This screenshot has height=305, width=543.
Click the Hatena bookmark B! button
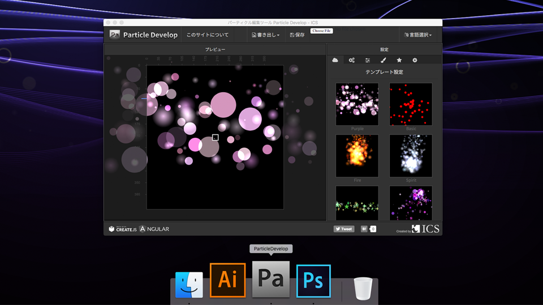(x=364, y=229)
